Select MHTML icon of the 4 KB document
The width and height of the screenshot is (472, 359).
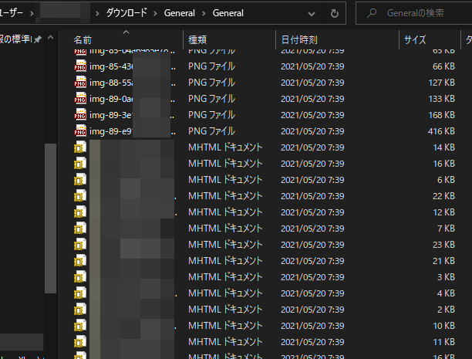click(x=80, y=293)
